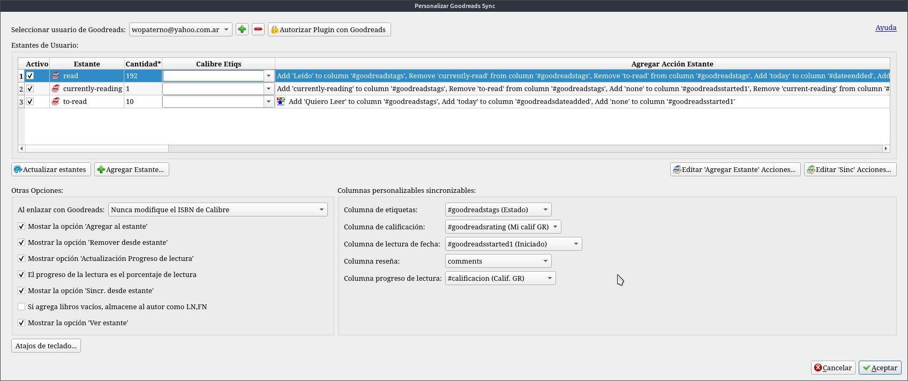
Task: Click Editar 'Agregar Estante' Acciones button
Action: pos(735,169)
